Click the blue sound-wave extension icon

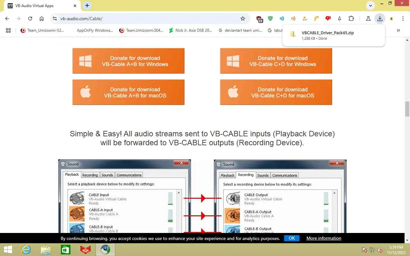coord(282,19)
